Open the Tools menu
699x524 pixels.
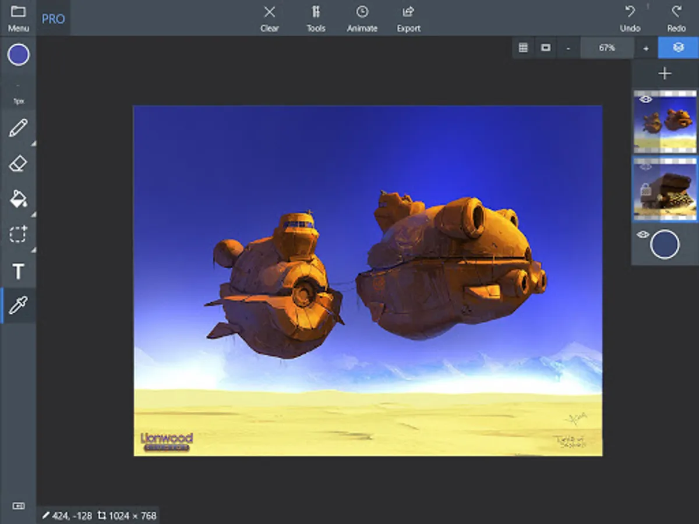[x=316, y=19]
